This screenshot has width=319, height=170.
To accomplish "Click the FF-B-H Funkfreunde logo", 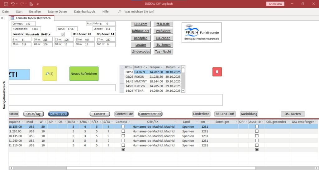I will pyautogui.click(x=202, y=32).
